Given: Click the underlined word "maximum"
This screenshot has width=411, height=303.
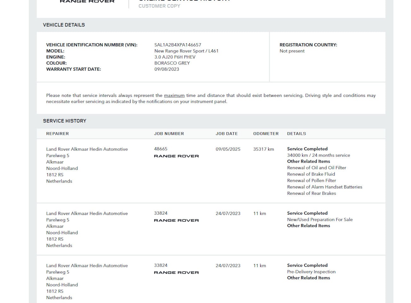Looking at the screenshot, I should [x=174, y=95].
